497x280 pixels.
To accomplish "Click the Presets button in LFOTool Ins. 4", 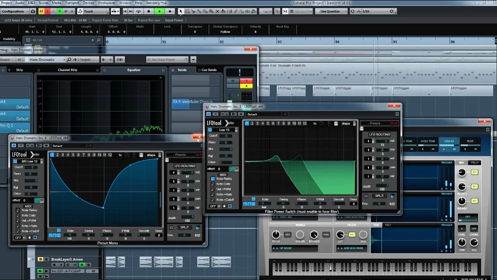I will [181, 154].
